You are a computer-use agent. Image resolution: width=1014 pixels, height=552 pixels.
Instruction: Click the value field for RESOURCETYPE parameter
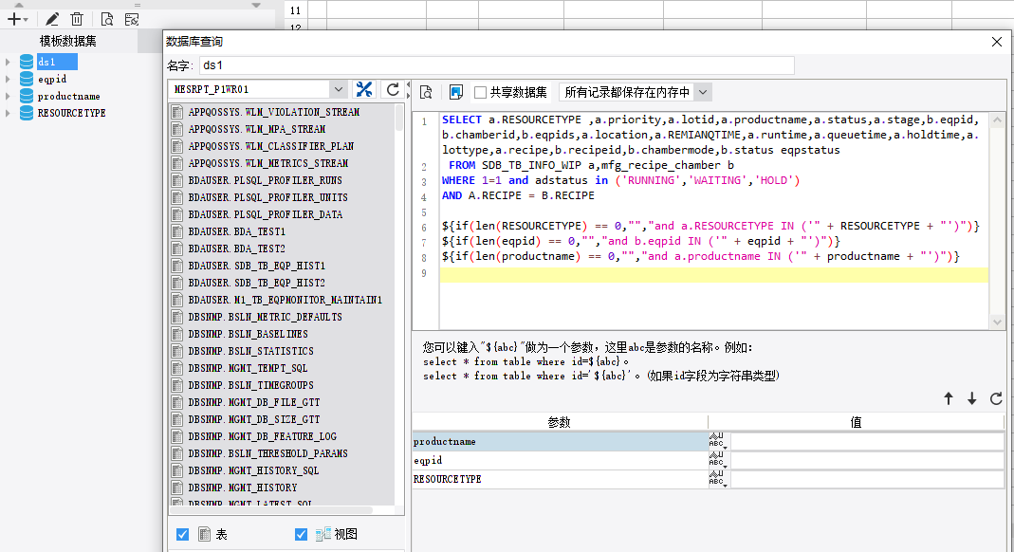pyautogui.click(x=867, y=479)
